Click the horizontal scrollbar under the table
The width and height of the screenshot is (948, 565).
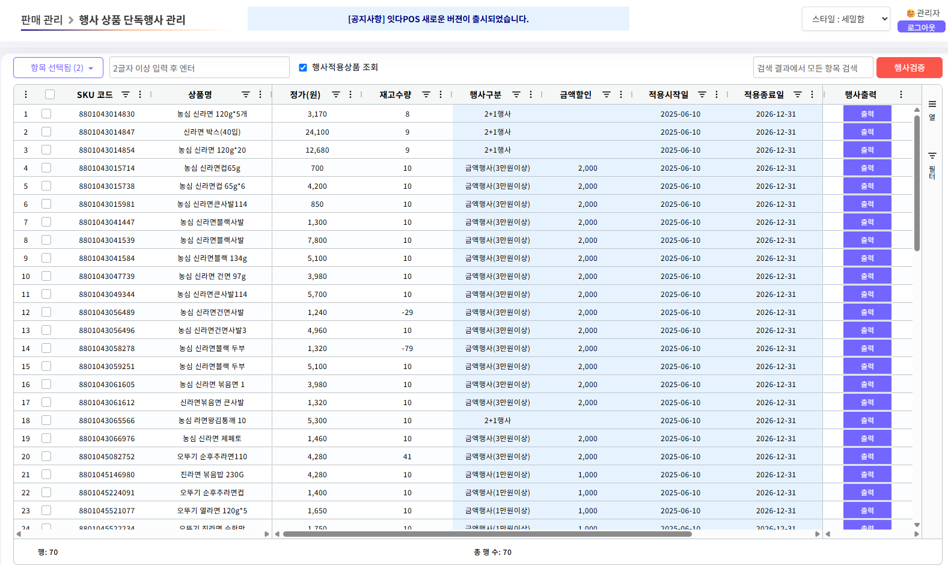tap(487, 534)
